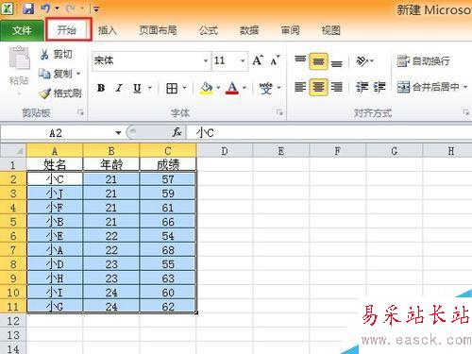
Task: Switch to the 插入 tab
Action: pyautogui.click(x=108, y=30)
